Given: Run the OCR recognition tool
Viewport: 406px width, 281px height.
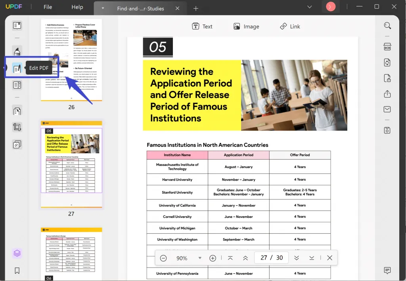Looking at the screenshot, I should click(387, 47).
